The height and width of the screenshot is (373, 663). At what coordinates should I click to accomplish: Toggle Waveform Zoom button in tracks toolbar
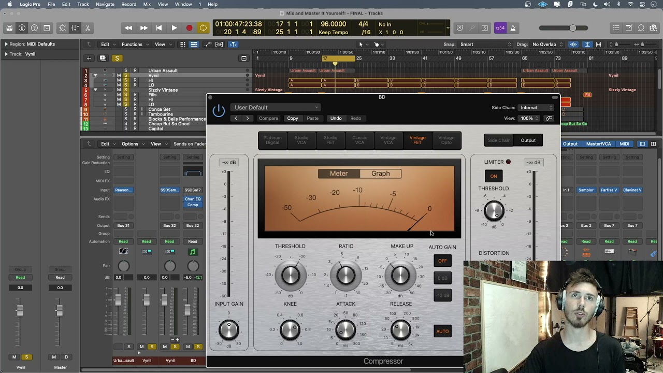tap(573, 45)
